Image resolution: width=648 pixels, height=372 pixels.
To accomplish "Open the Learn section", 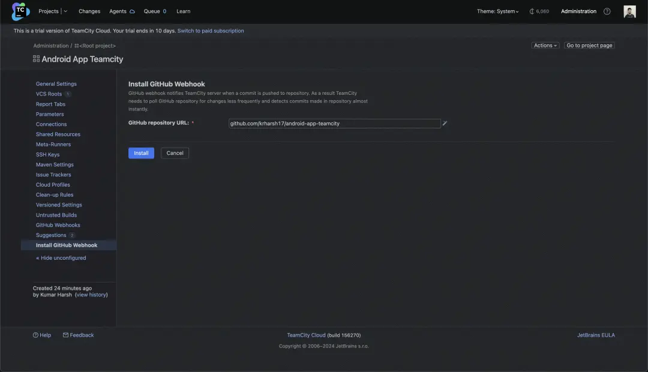I will pyautogui.click(x=184, y=11).
